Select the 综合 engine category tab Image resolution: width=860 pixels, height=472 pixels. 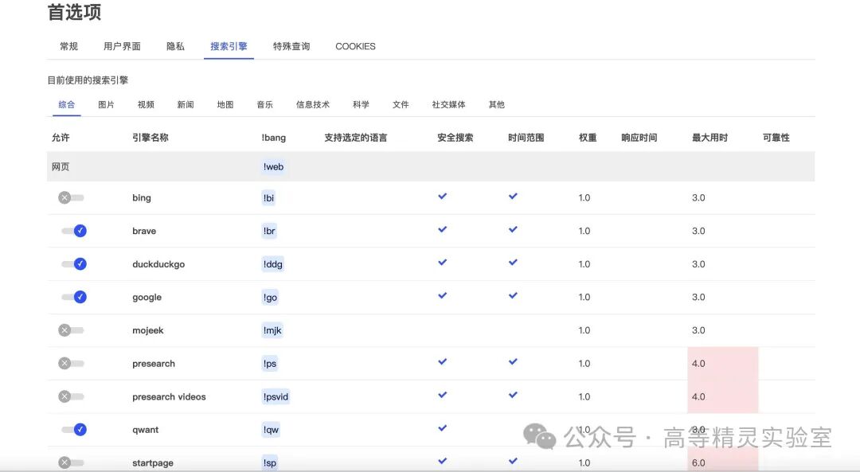(x=67, y=105)
